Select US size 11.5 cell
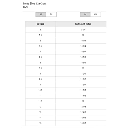133x133 pixels. (40, 101)
